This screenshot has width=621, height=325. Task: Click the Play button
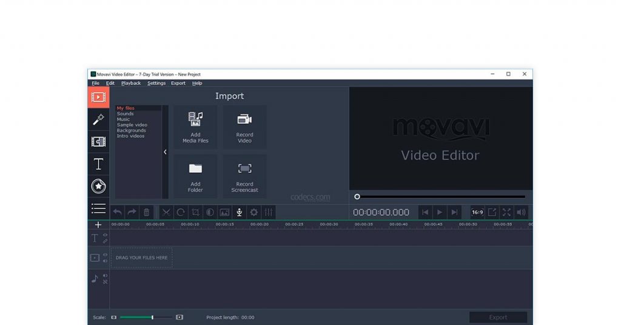[x=440, y=212]
